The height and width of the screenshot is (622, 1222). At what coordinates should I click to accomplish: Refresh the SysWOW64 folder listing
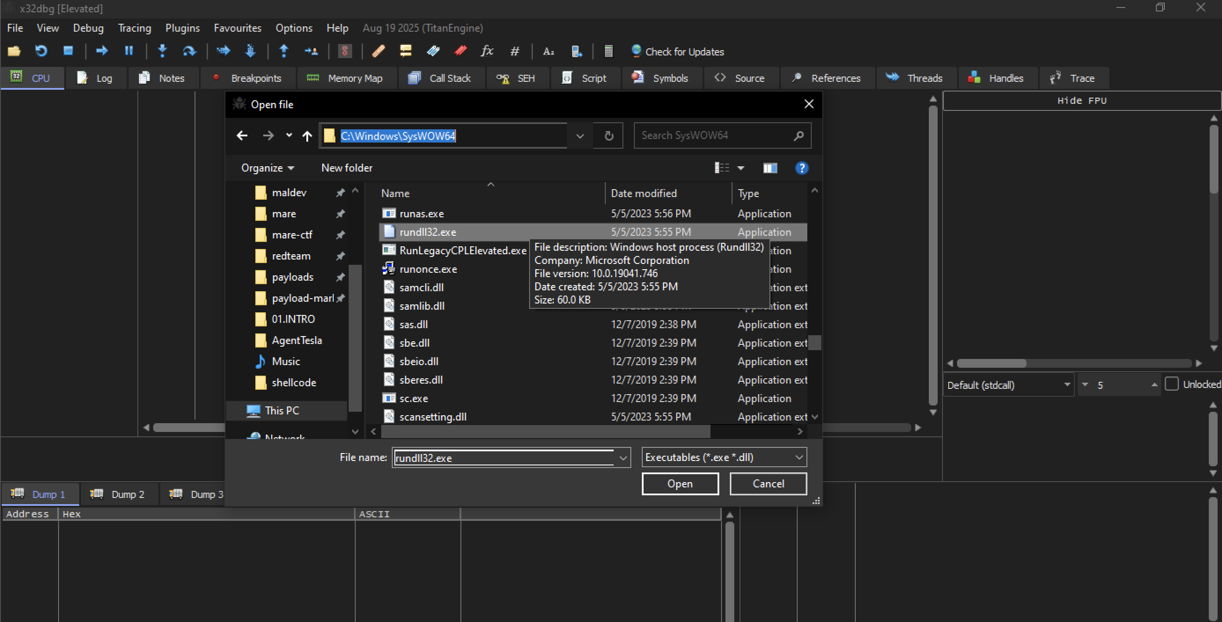609,136
